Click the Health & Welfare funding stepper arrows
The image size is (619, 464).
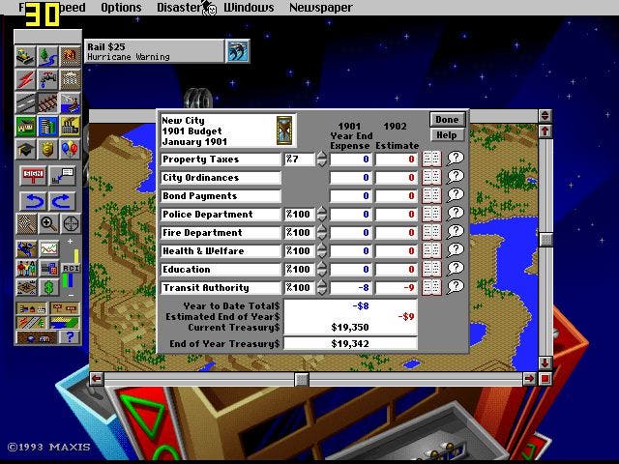(322, 251)
